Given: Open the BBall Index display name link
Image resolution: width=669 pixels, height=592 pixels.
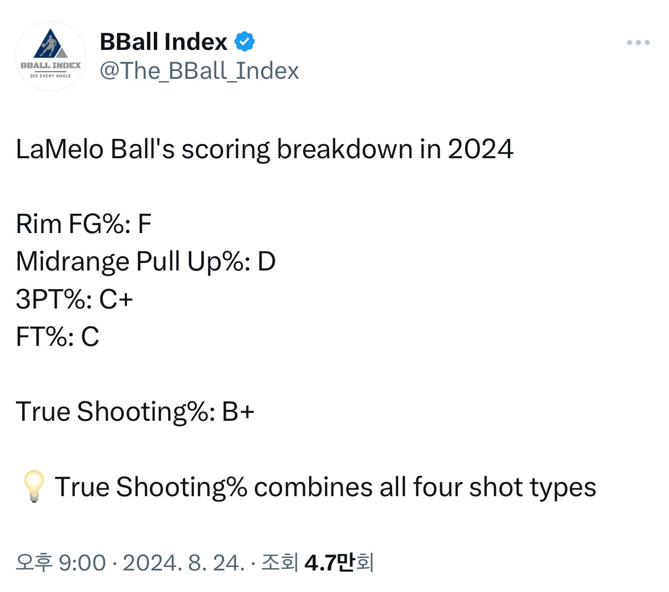Looking at the screenshot, I should pyautogui.click(x=163, y=42).
